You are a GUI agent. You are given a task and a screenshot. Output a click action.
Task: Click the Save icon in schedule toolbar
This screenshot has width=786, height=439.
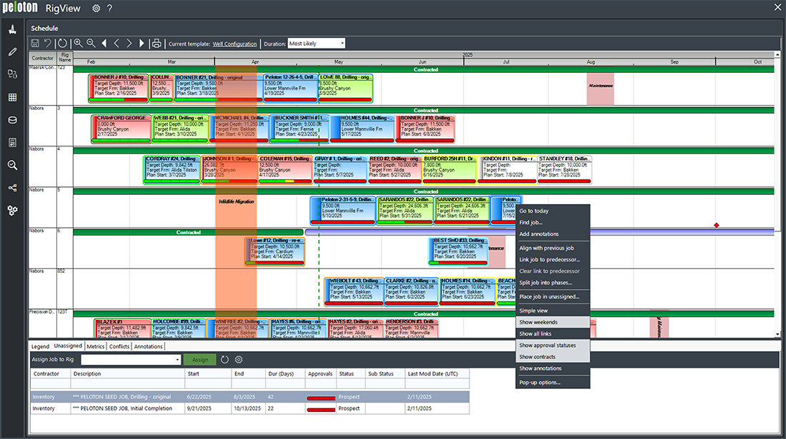pyautogui.click(x=35, y=44)
